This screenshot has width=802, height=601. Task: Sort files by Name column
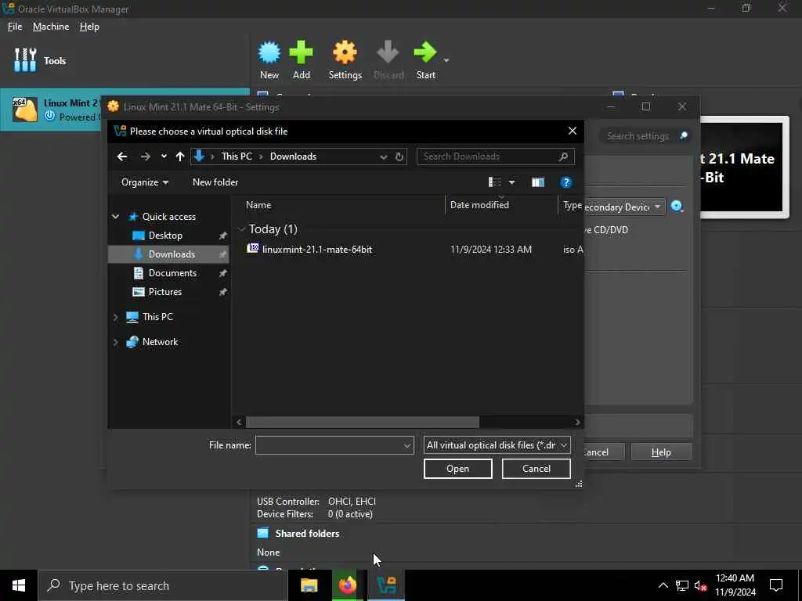[258, 205]
